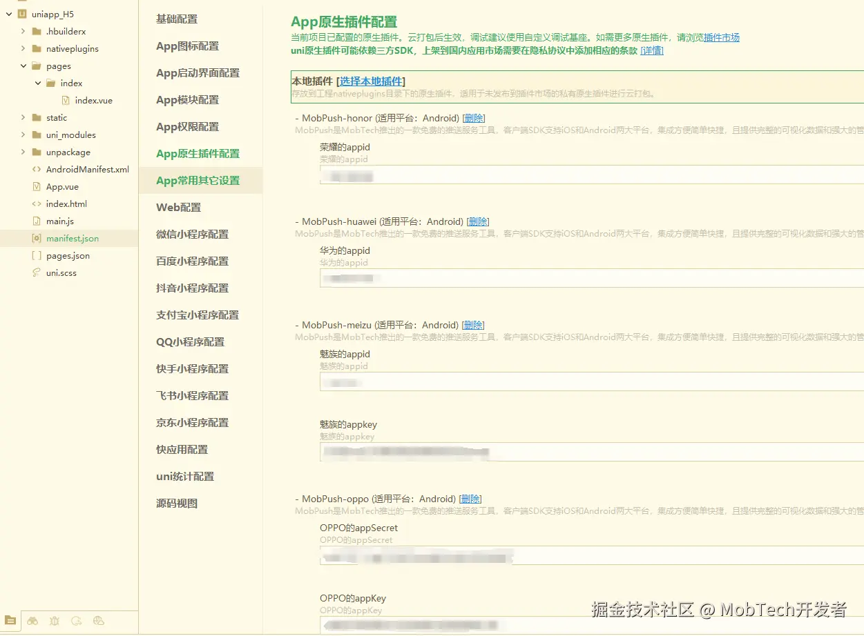864x636 pixels.
Task: Click the 选择本地插件 link
Action: pyautogui.click(x=372, y=81)
